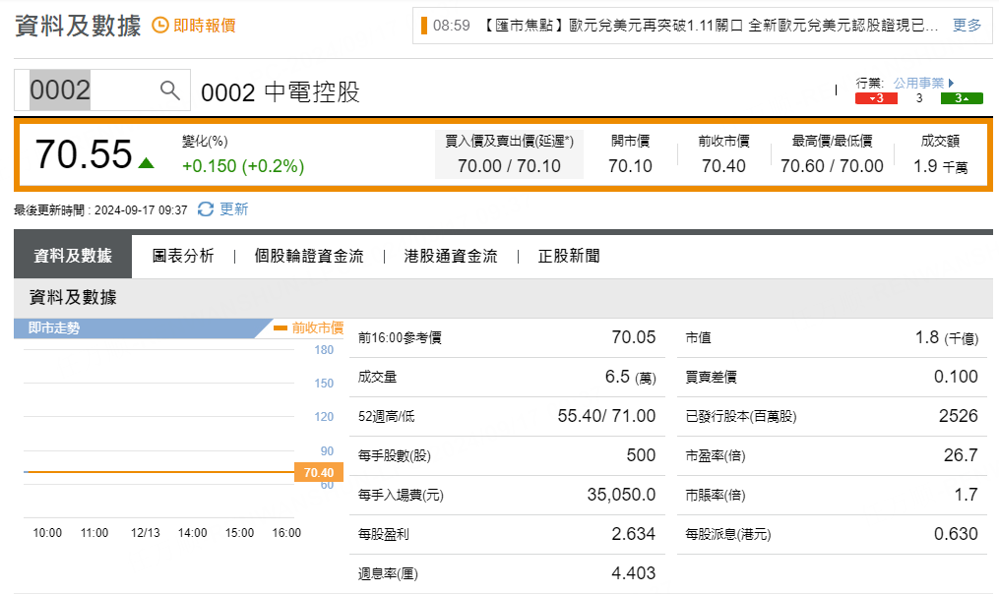Click the 更新 refresh link
999x594 pixels.
pyautogui.click(x=233, y=208)
